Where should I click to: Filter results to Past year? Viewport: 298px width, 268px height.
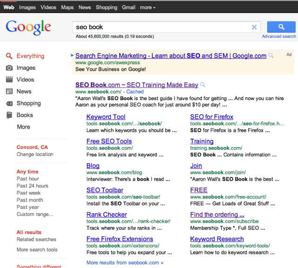(28, 207)
